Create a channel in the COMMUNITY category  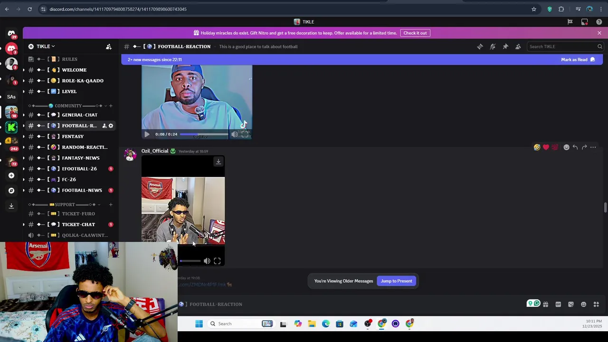(x=111, y=105)
